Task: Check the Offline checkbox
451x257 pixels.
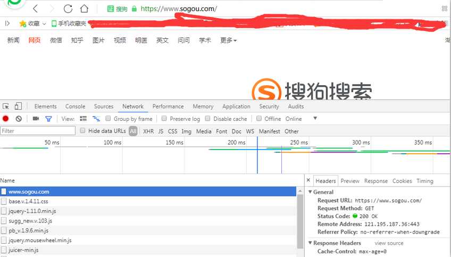Action: coord(259,118)
